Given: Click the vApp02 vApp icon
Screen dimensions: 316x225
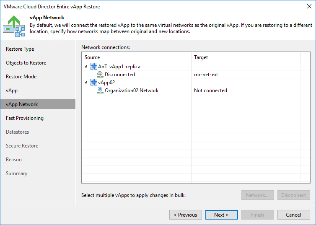Looking at the screenshot, I should tap(93, 82).
